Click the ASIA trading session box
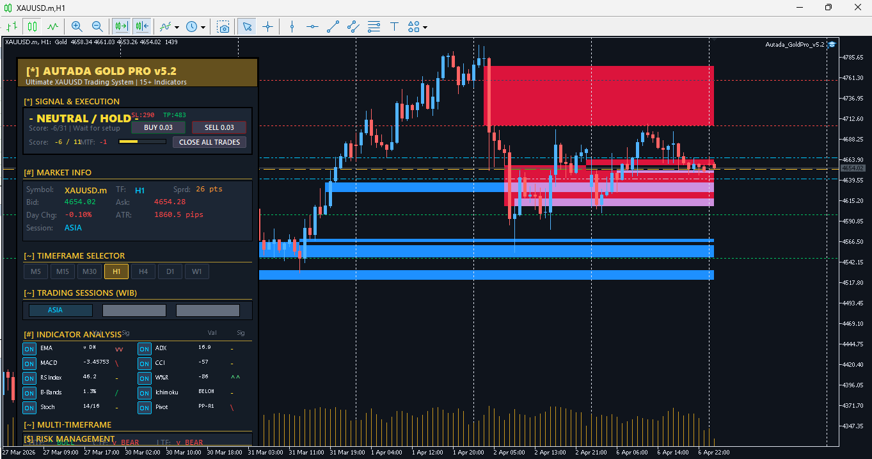The width and height of the screenshot is (872, 459). coord(61,310)
